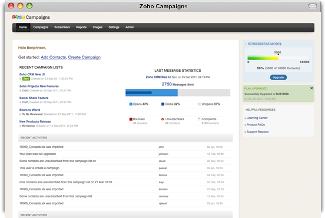Click the Zoho logo icon

pyautogui.click(x=18, y=17)
